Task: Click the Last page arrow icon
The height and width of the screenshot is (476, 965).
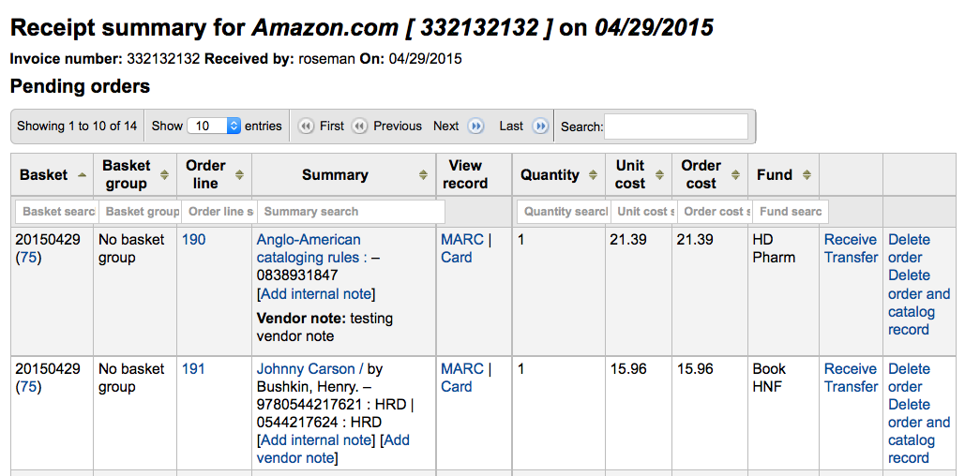Action: [540, 126]
